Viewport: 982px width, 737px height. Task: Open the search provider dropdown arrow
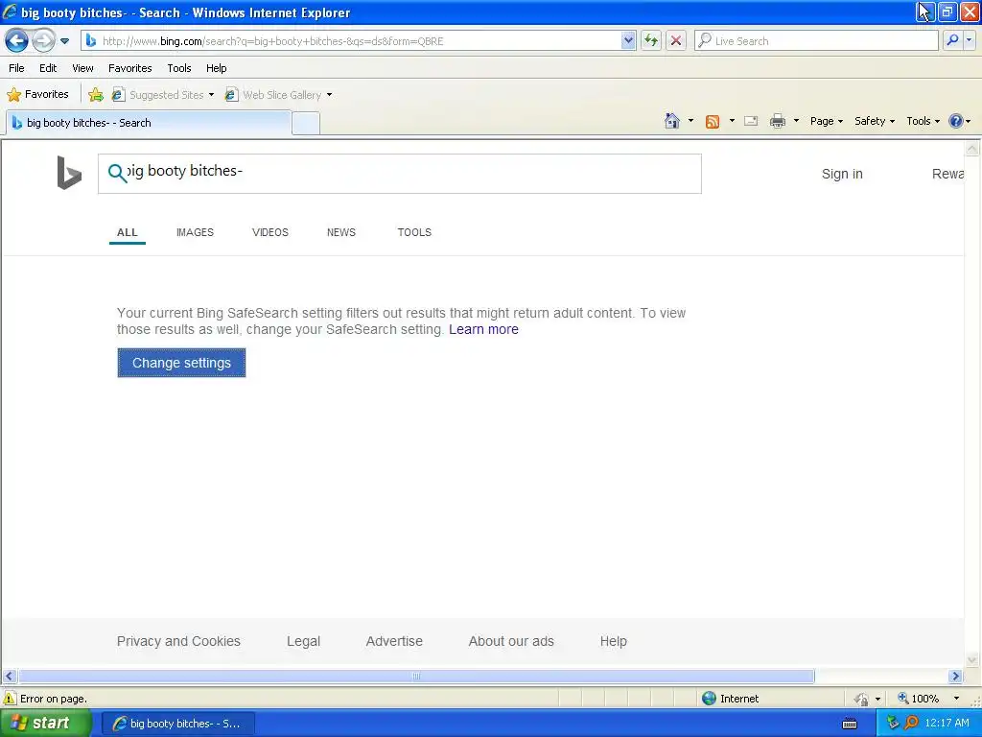pyautogui.click(x=969, y=40)
